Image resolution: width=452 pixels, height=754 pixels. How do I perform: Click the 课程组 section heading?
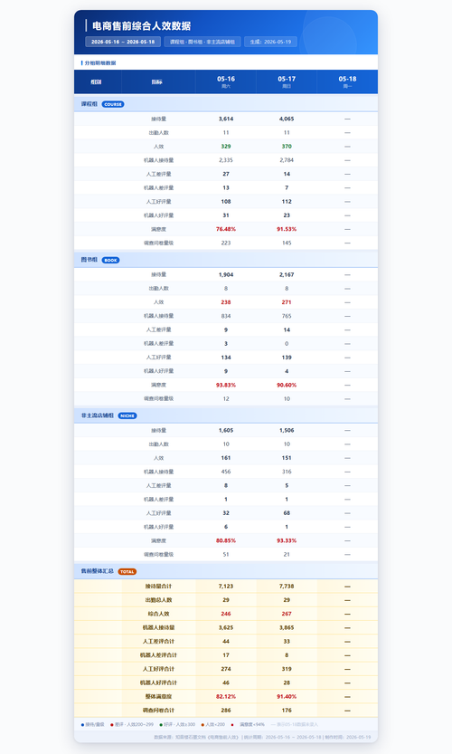coord(89,104)
